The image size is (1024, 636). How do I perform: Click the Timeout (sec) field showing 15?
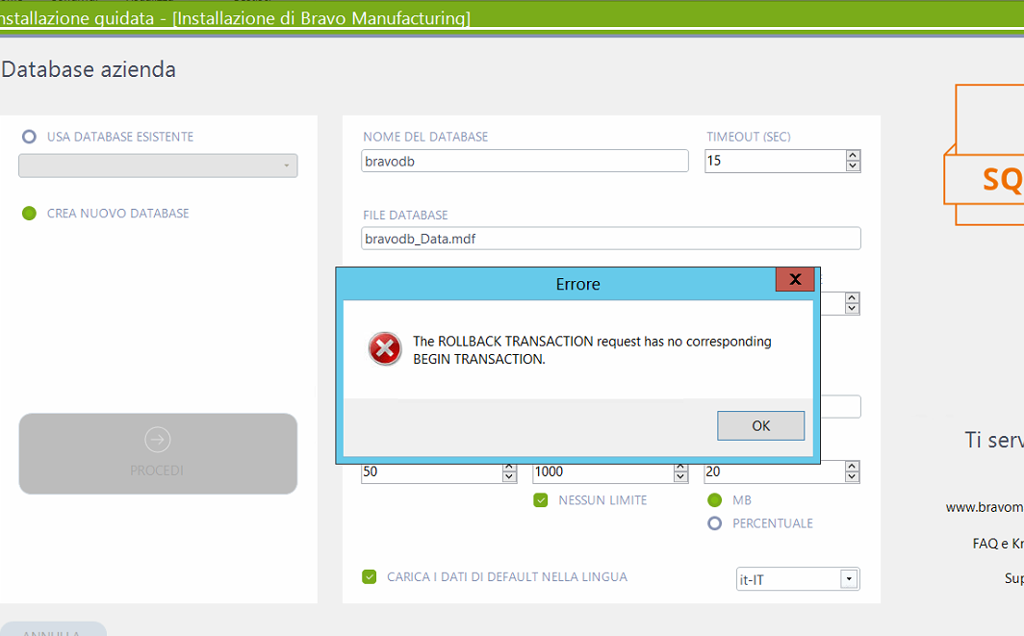(x=775, y=162)
